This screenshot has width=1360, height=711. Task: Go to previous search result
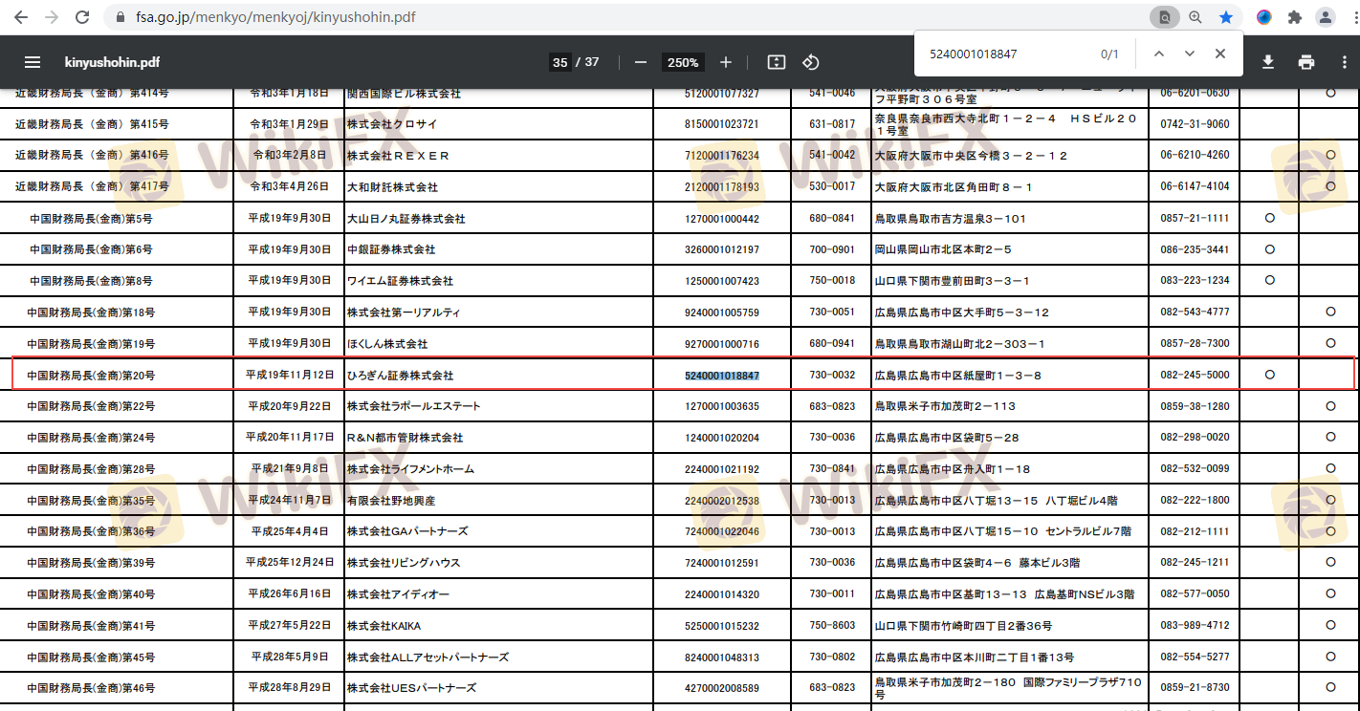1159,54
